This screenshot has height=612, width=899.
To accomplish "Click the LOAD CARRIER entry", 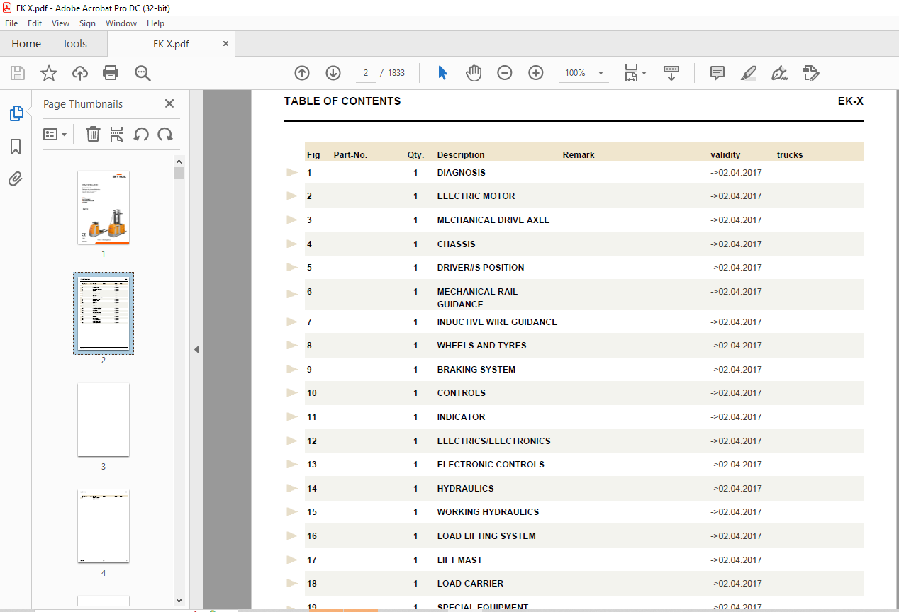I will pos(470,583).
